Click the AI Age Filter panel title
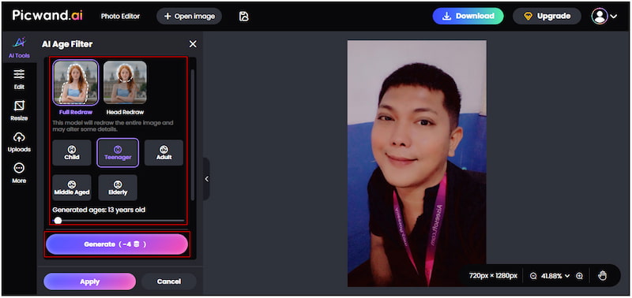The image size is (632, 298). (67, 44)
